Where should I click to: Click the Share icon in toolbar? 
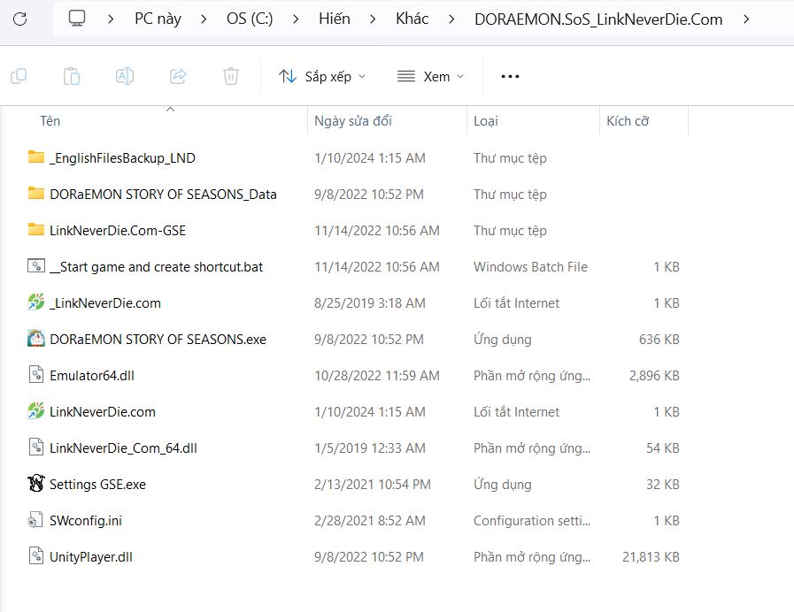pyautogui.click(x=178, y=76)
